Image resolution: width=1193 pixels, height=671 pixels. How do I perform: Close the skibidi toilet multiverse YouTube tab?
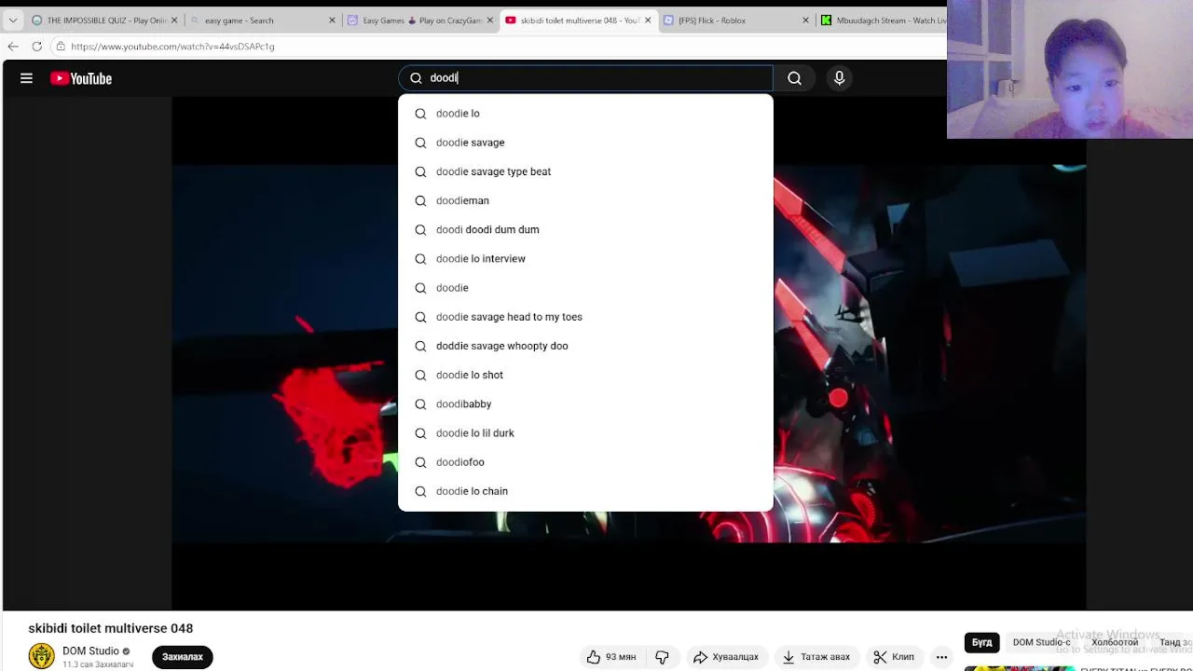pyautogui.click(x=649, y=20)
